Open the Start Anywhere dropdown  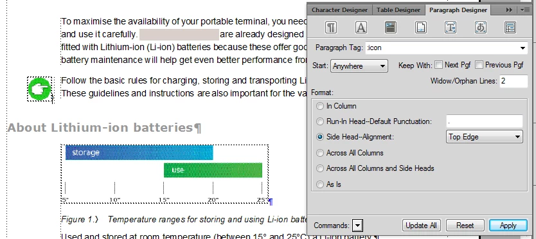[x=359, y=66]
